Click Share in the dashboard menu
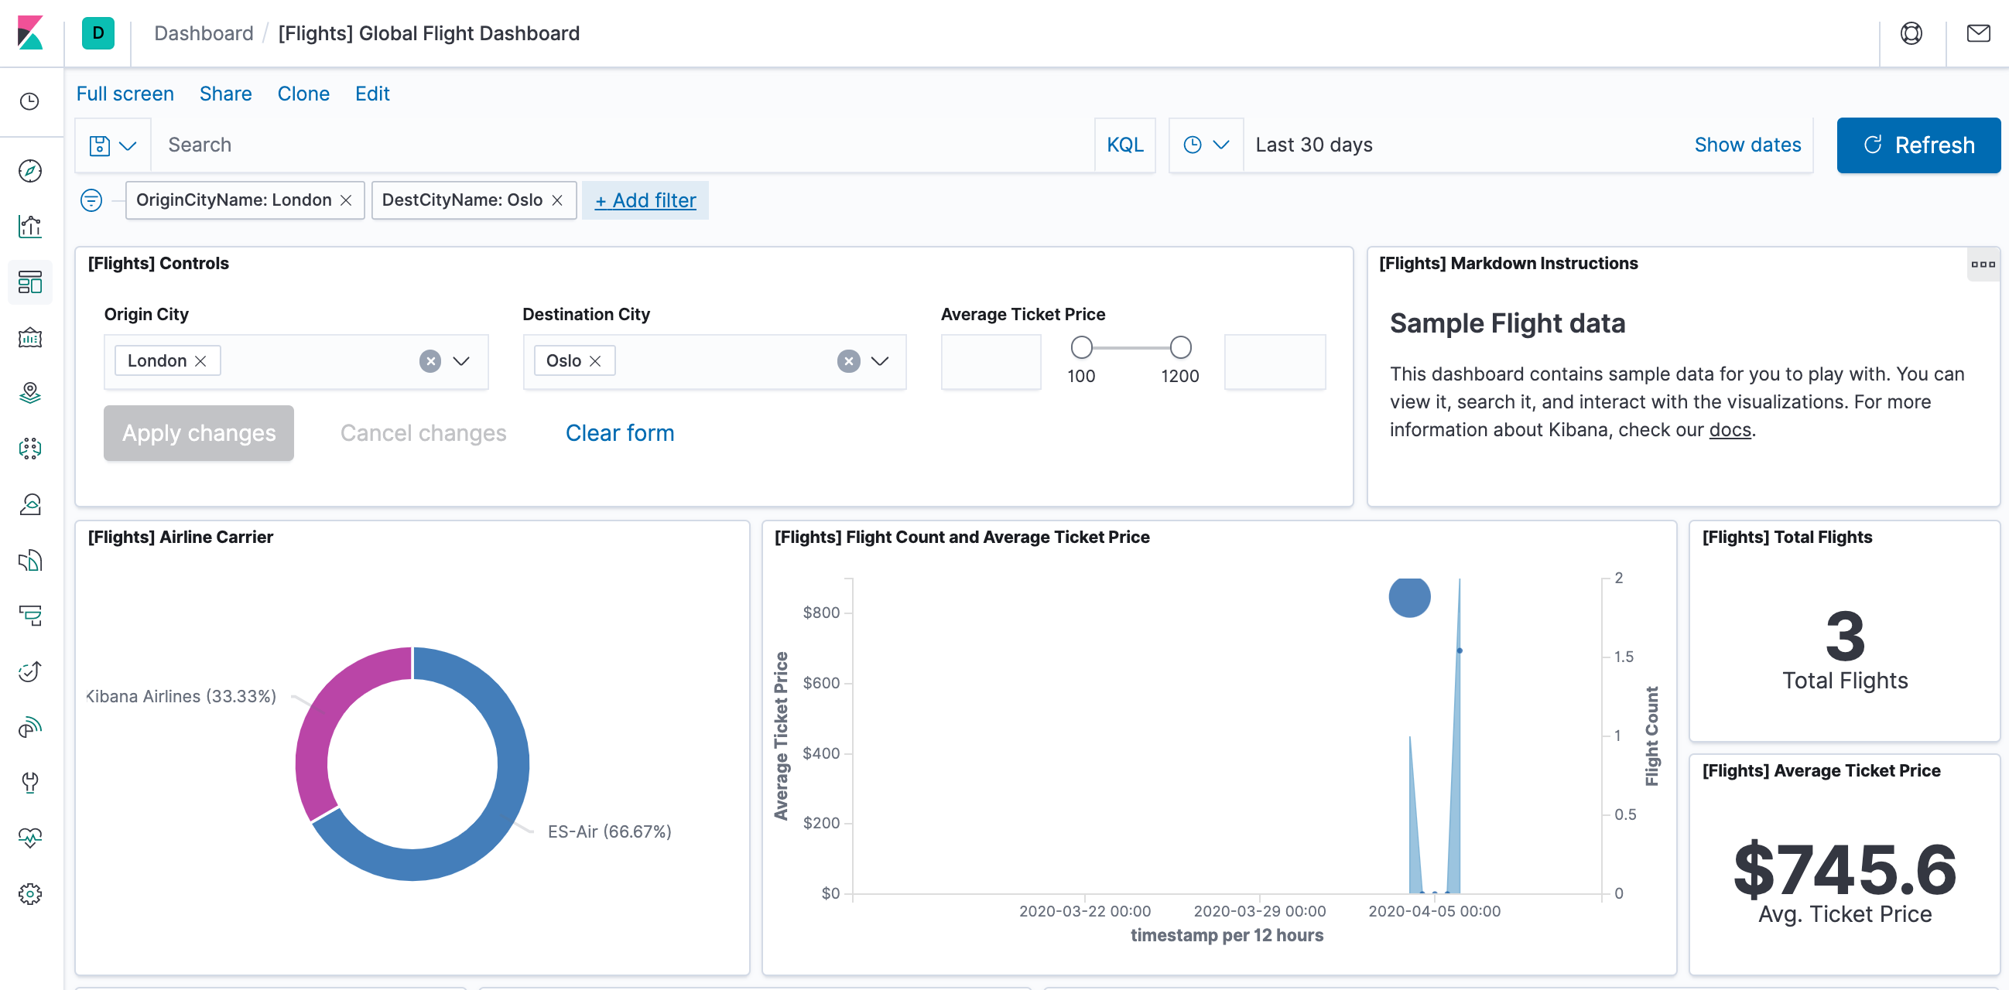The image size is (2009, 990). pos(225,94)
